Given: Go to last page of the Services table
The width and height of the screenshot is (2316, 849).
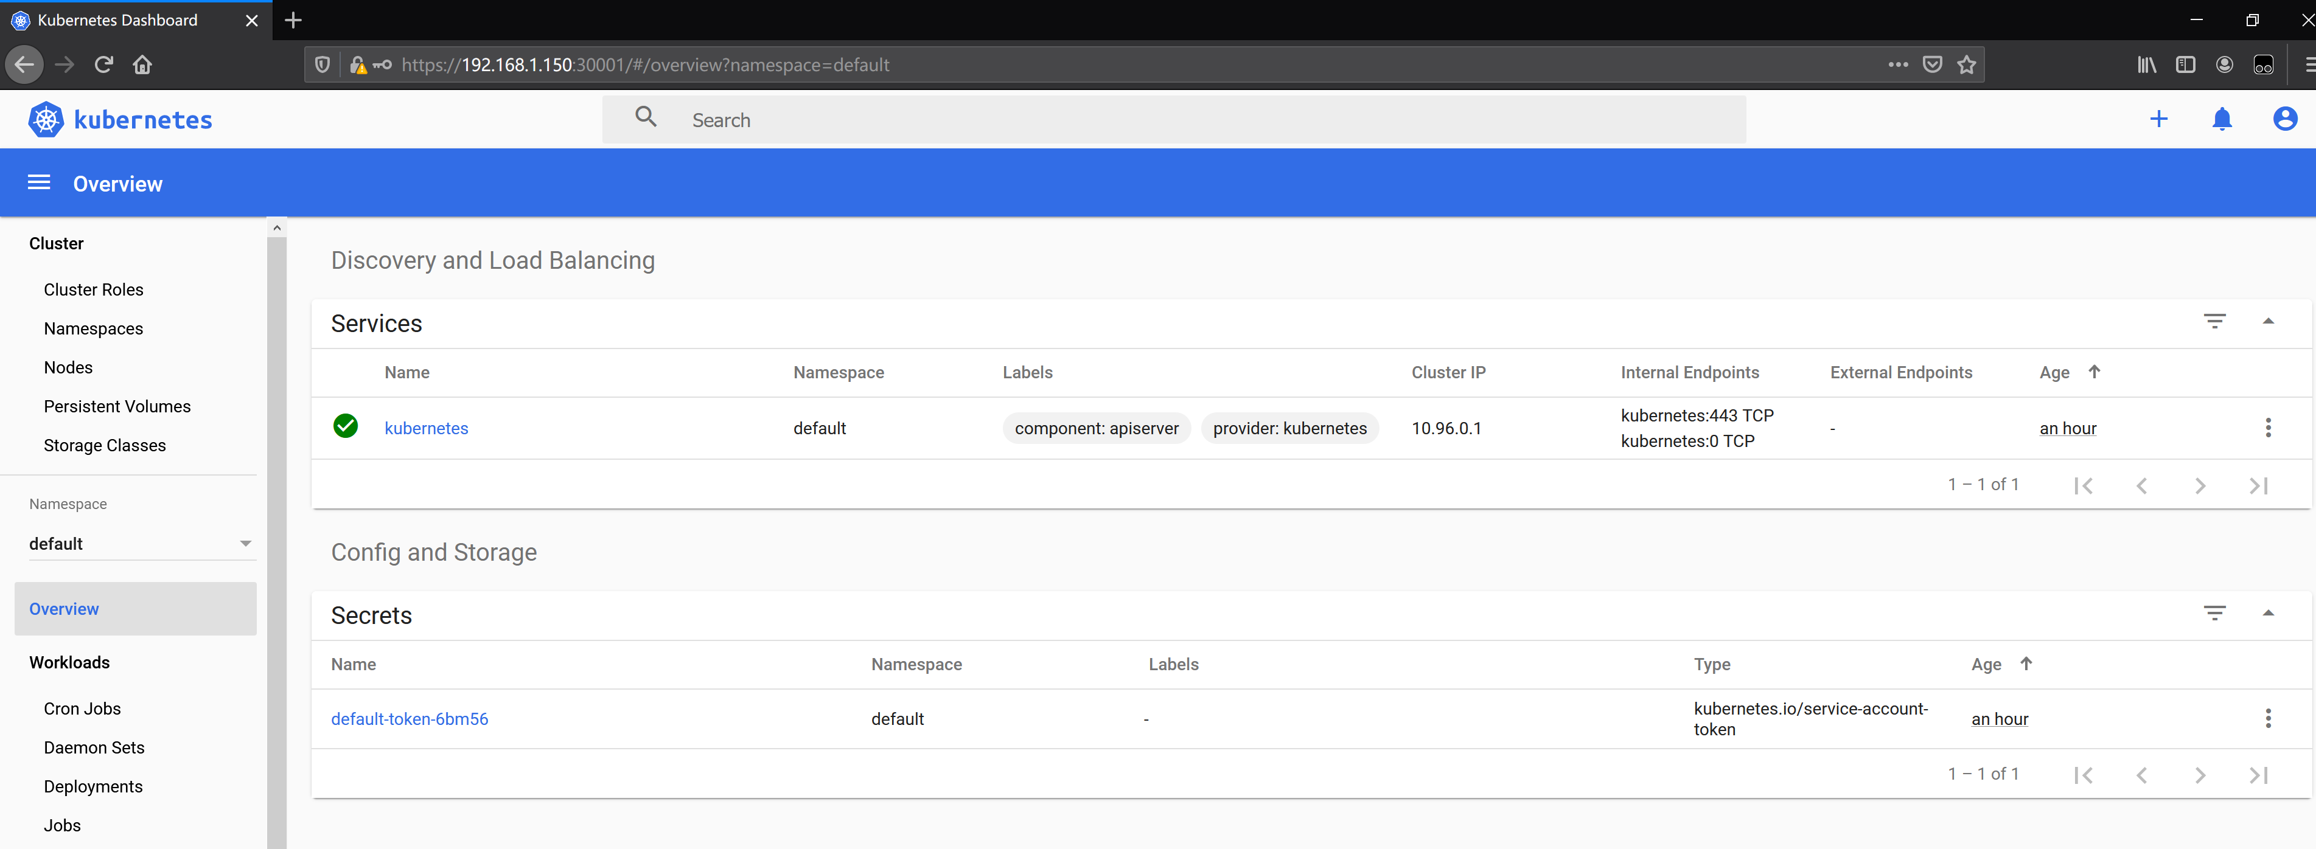Looking at the screenshot, I should click(x=2258, y=485).
